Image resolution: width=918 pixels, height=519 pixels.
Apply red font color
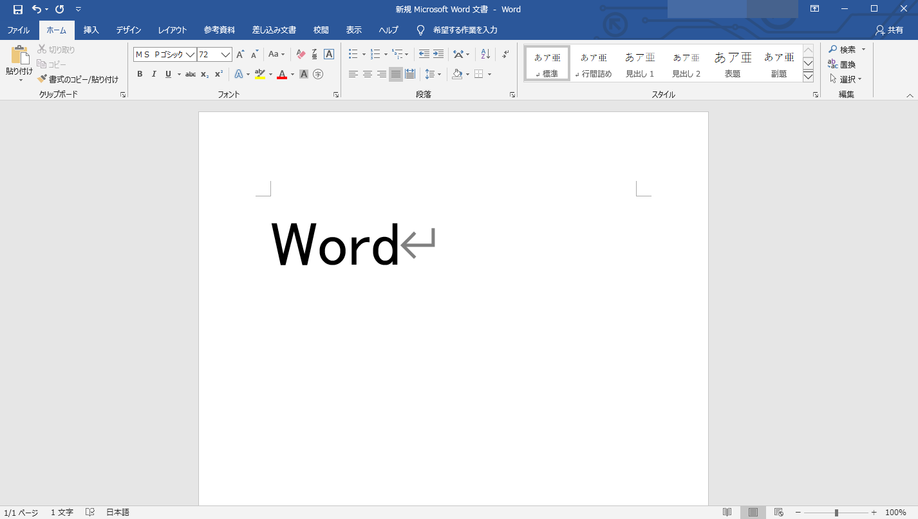point(281,74)
